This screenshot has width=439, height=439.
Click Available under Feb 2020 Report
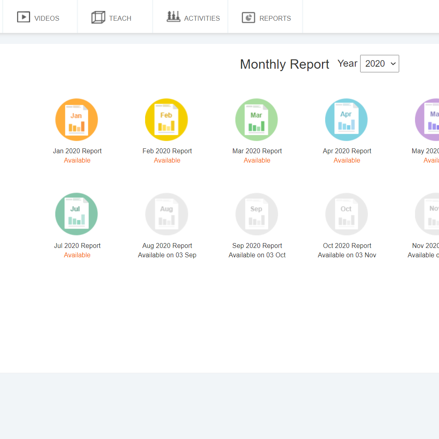tap(167, 160)
